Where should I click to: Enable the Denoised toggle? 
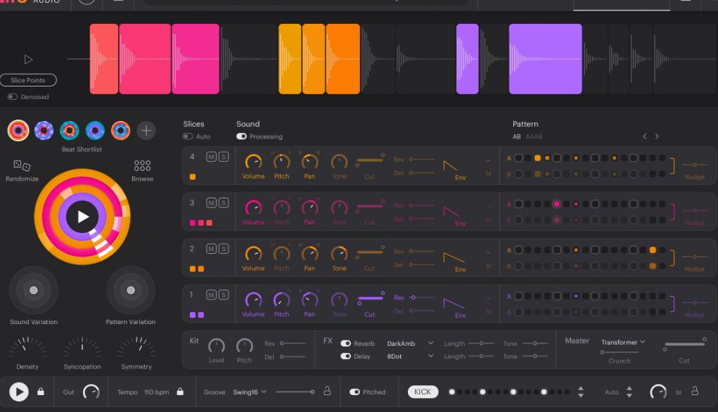[x=13, y=97]
